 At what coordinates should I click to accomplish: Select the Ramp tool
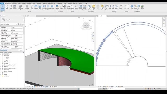[61, 7]
